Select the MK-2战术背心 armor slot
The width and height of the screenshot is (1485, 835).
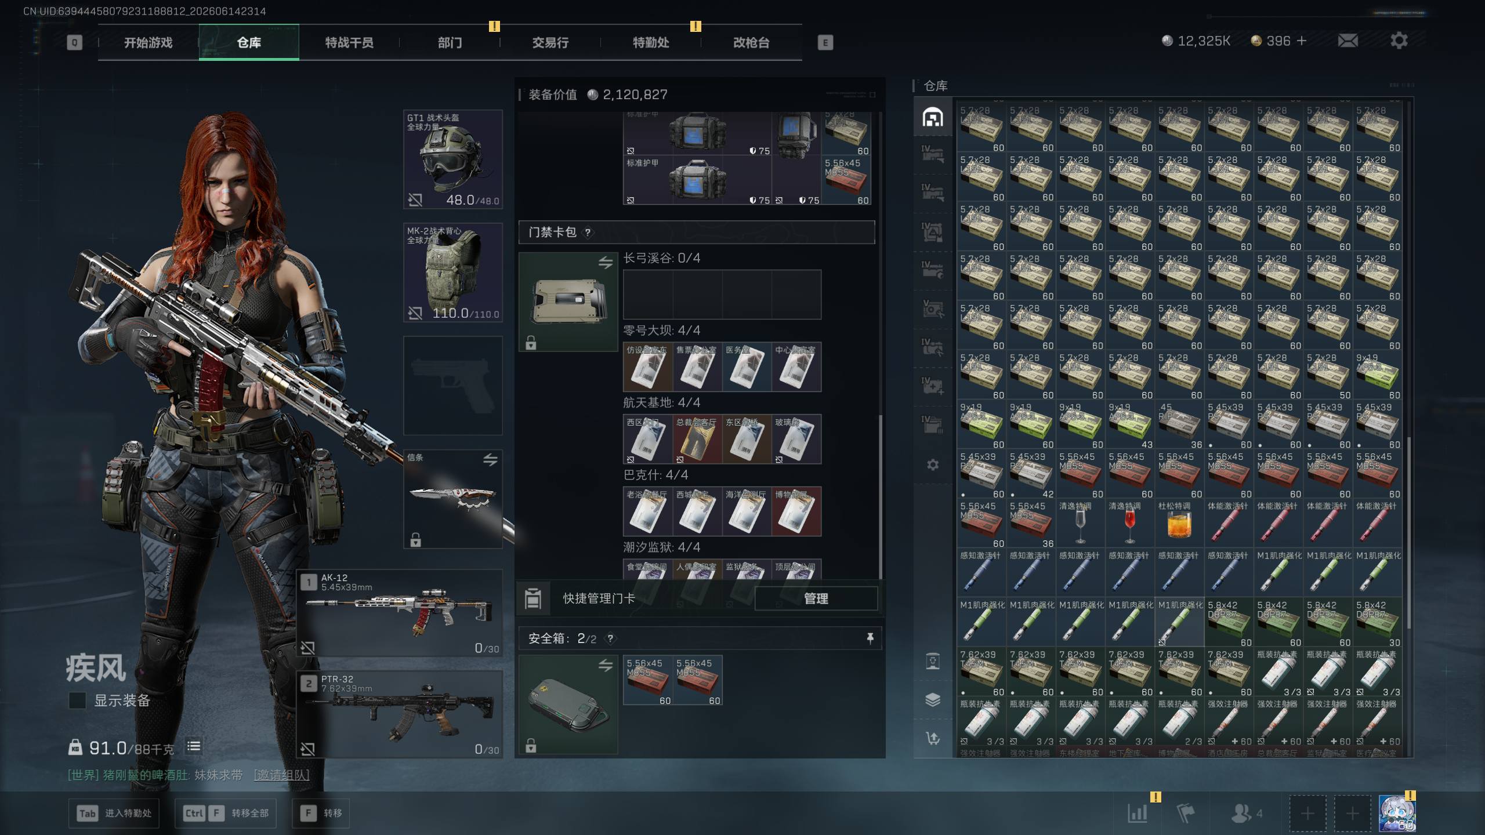point(453,273)
